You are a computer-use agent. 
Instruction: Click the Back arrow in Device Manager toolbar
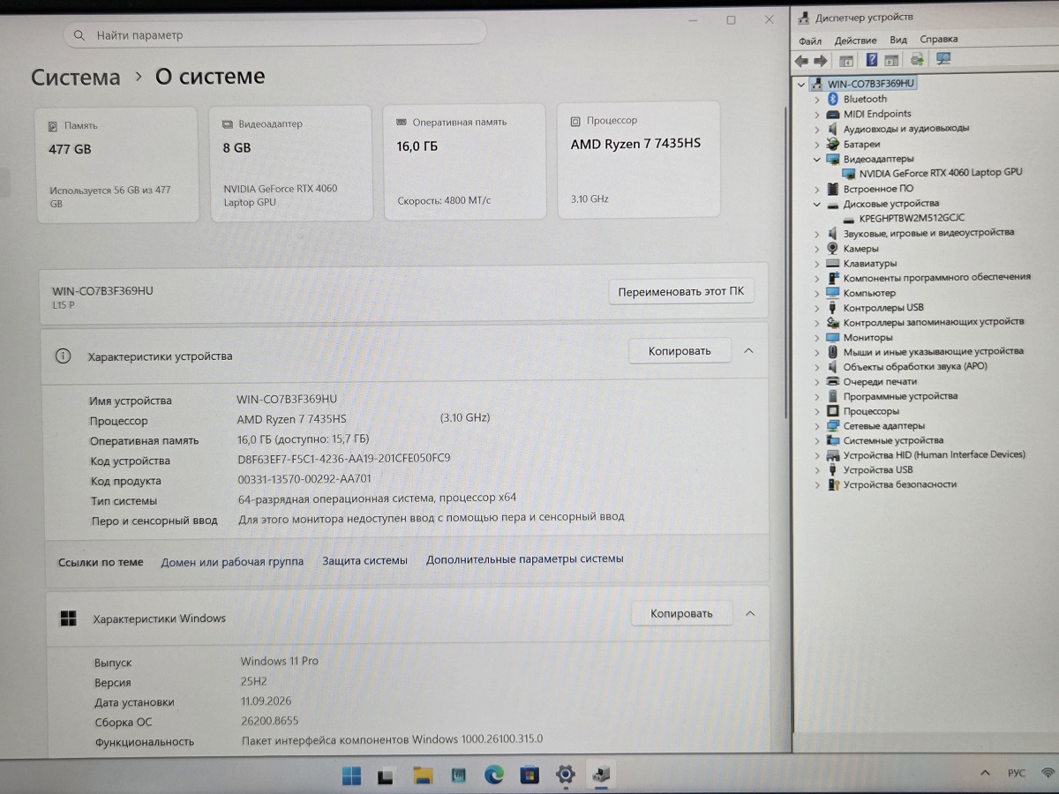[801, 61]
